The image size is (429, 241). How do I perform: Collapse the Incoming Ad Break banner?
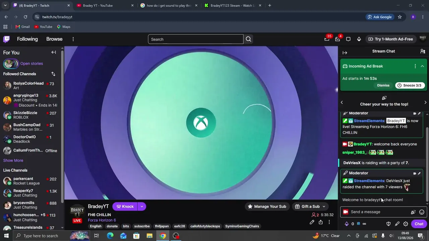422,66
